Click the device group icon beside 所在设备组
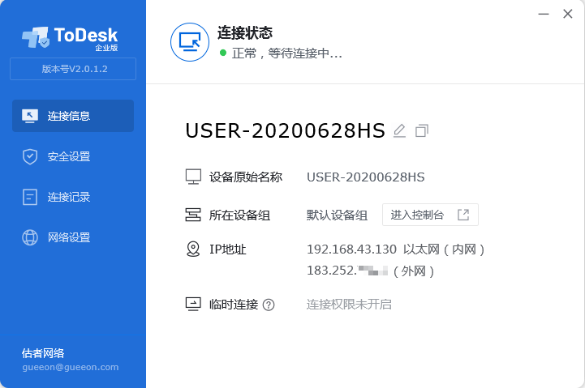Screen dimensions: 585x388 193,215
